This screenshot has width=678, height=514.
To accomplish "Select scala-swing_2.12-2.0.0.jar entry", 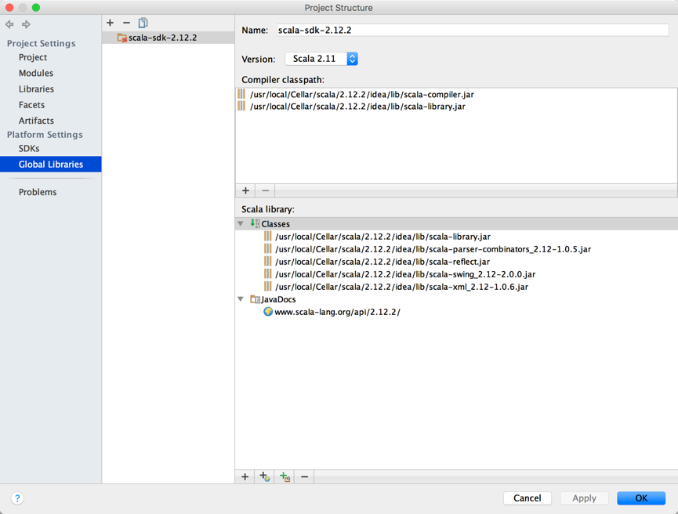I will pyautogui.click(x=405, y=274).
